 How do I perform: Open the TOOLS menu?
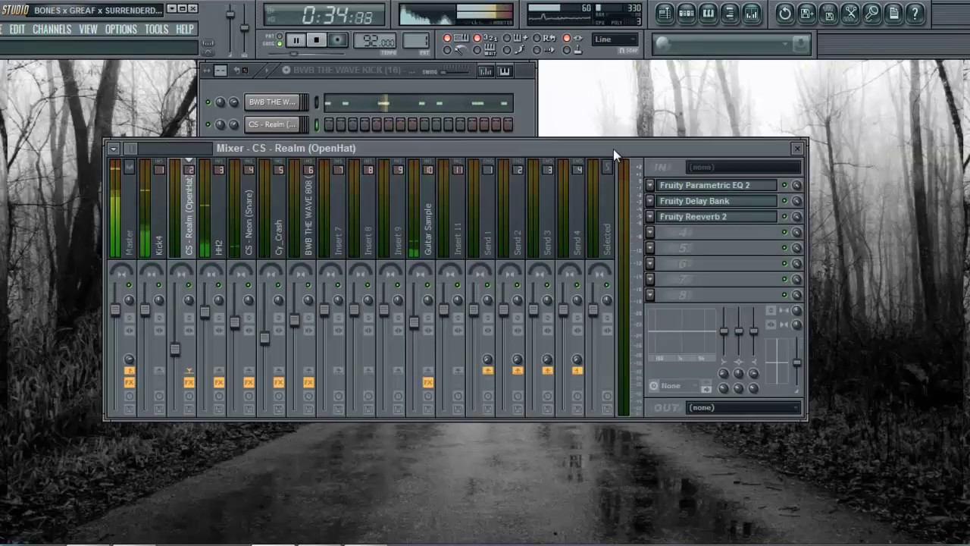tap(156, 30)
